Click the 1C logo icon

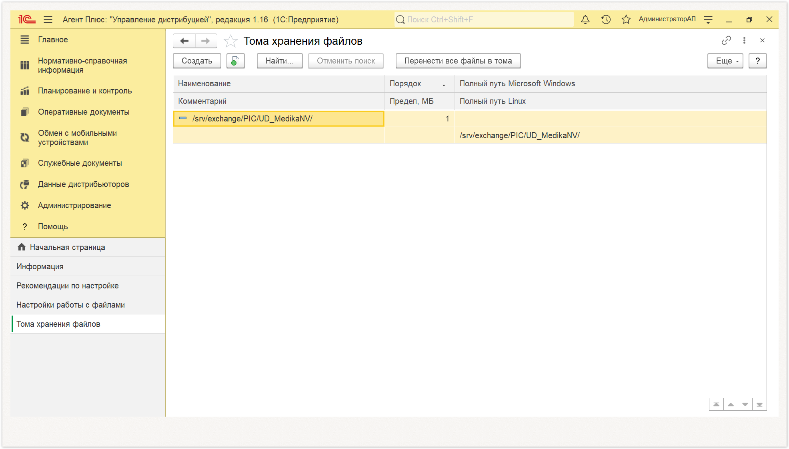tap(26, 19)
